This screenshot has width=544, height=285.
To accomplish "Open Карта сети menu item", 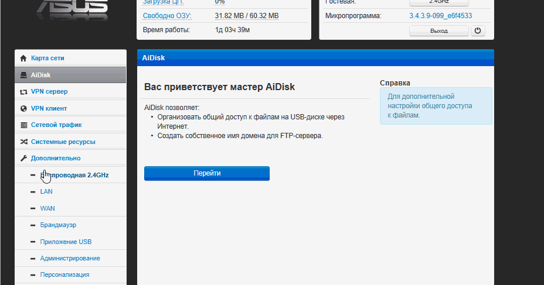I will (x=70, y=58).
